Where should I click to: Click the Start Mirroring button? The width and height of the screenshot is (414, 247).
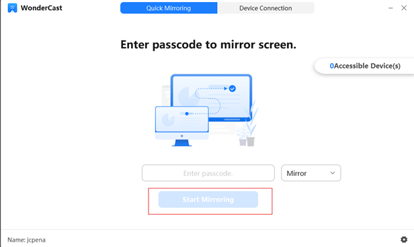(x=208, y=199)
